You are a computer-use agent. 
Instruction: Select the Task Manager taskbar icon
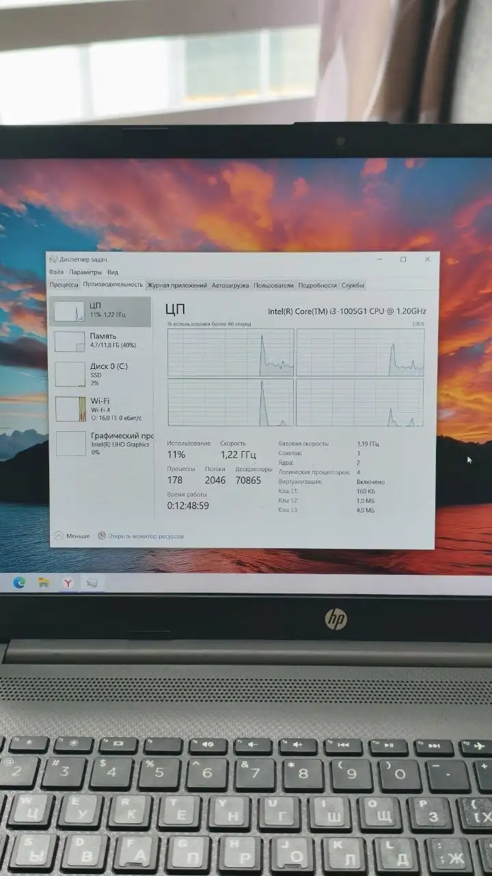click(92, 583)
